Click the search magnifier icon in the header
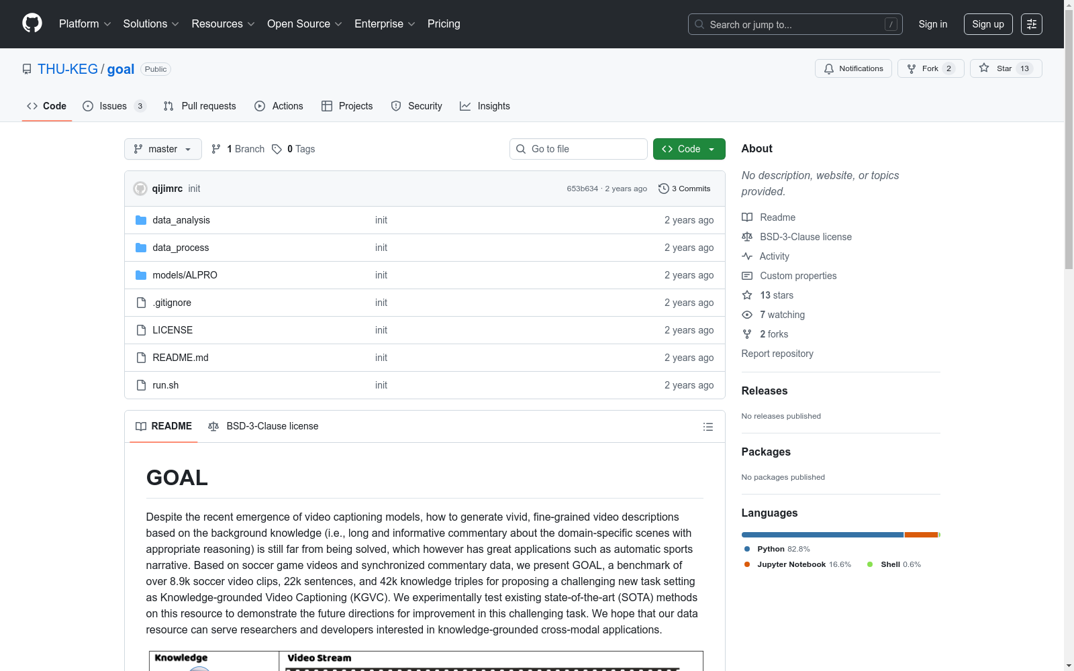The width and height of the screenshot is (1074, 671). 699,24
